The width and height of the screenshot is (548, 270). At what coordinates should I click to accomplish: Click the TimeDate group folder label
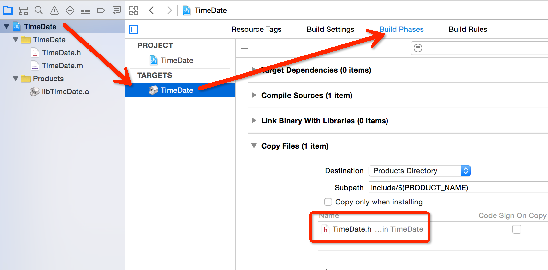(x=49, y=40)
